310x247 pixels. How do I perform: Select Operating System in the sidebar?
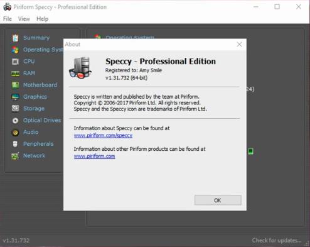point(43,50)
